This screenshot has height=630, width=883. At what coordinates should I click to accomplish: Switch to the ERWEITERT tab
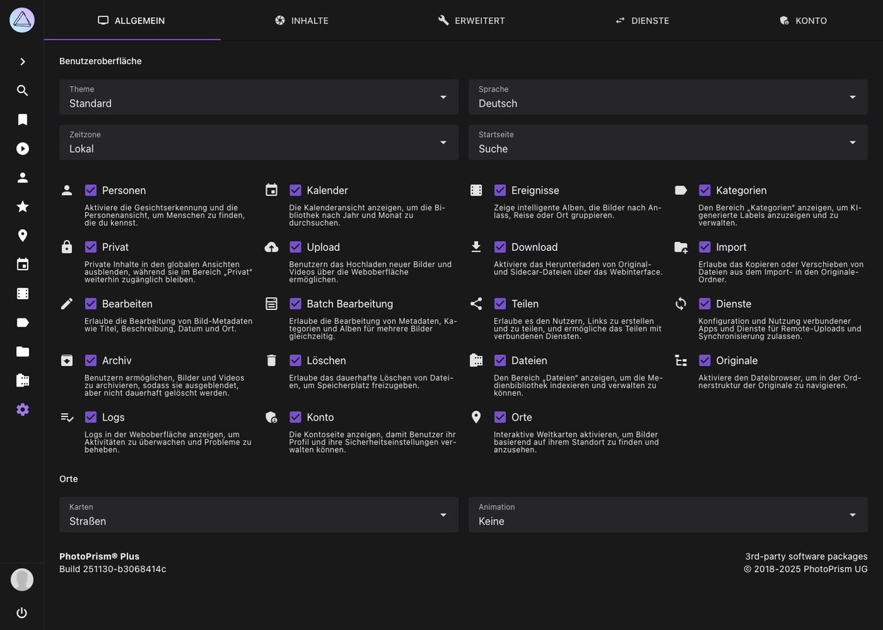coord(472,21)
